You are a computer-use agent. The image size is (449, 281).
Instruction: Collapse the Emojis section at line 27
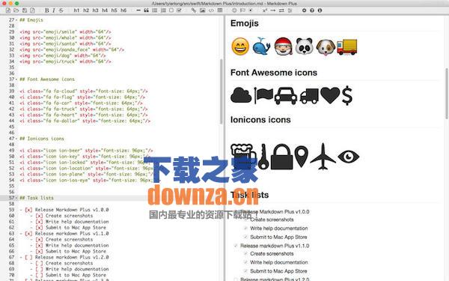click(16, 20)
